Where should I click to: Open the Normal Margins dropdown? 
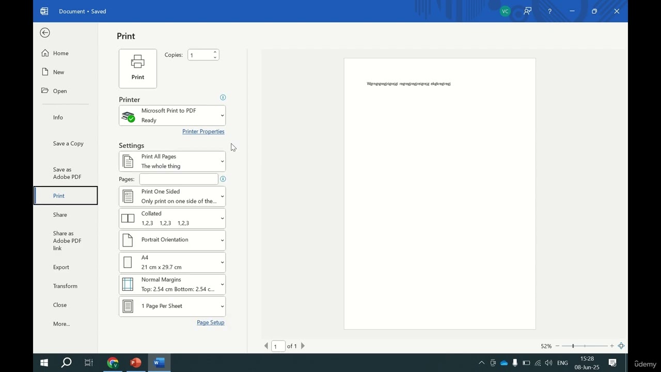[172, 284]
